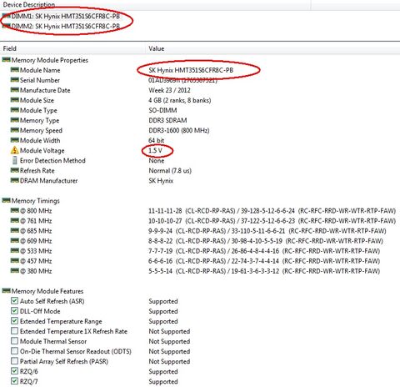
Task: Click the Value column header
Action: tap(157, 48)
